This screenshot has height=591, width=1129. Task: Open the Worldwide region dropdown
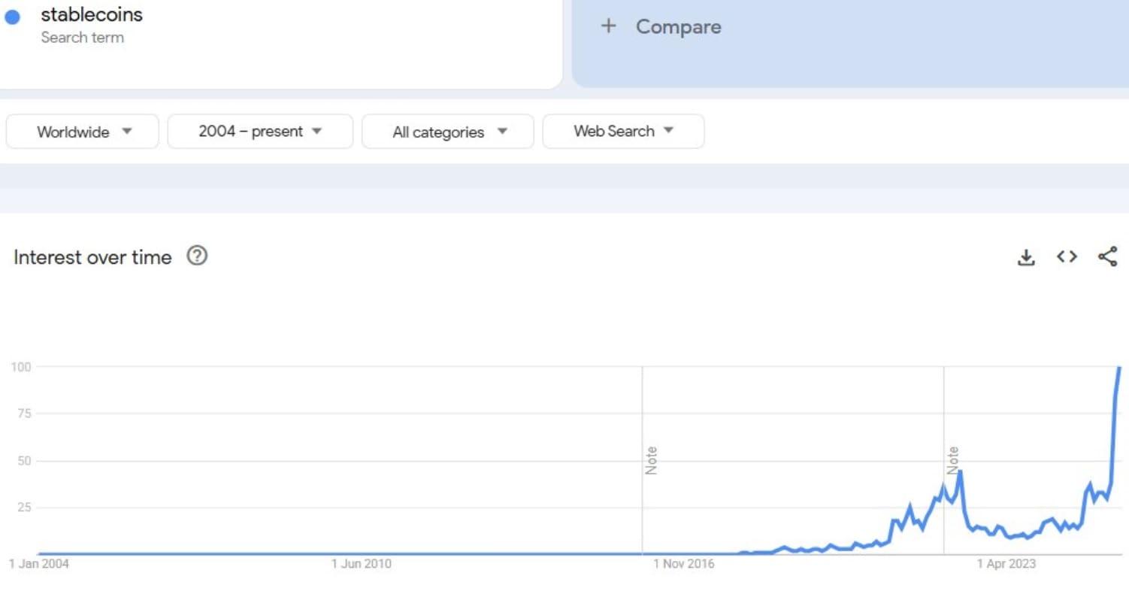tap(83, 132)
